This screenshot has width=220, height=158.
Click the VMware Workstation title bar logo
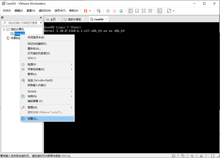point(3,3)
